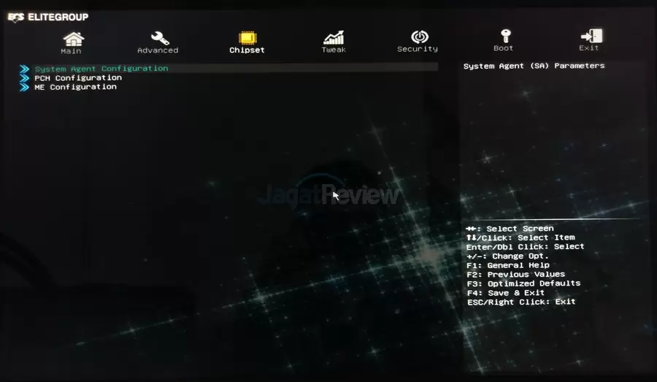Image resolution: width=657 pixels, height=382 pixels.
Task: Select PCH Configuration text entry
Action: pyautogui.click(x=78, y=77)
